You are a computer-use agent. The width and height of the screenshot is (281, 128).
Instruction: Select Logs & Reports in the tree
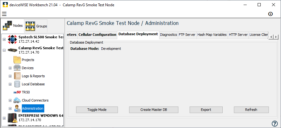point(33,76)
